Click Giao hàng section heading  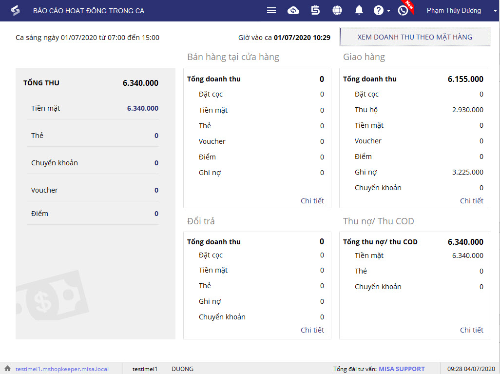(364, 57)
